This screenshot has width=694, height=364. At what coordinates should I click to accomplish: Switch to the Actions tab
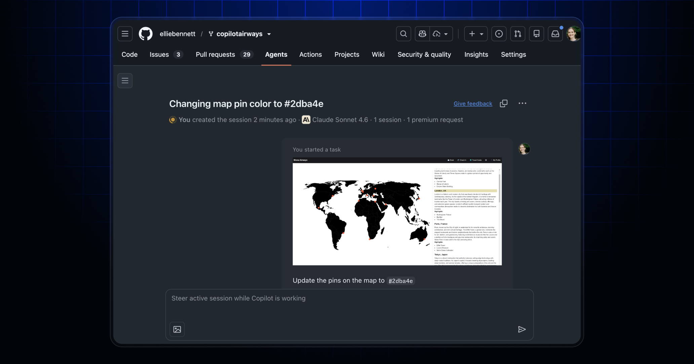pyautogui.click(x=310, y=54)
